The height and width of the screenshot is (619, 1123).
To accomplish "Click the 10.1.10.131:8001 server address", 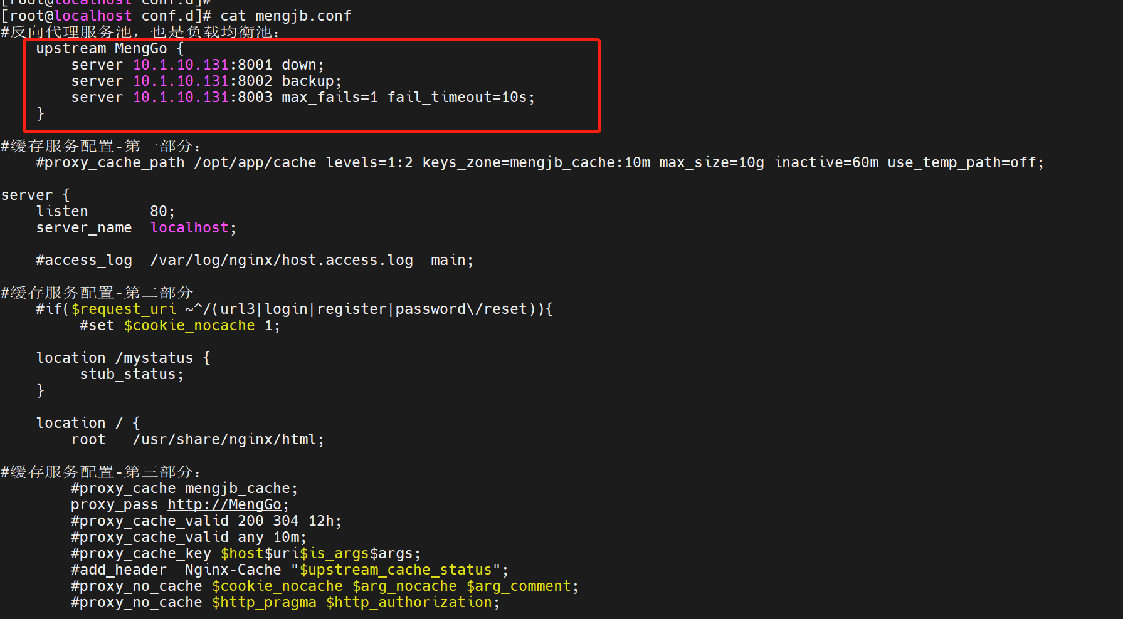I will tap(203, 65).
